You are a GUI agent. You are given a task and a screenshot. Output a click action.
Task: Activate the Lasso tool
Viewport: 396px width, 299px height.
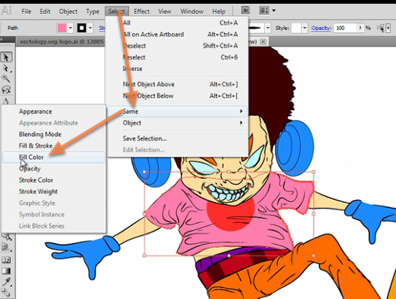click(x=6, y=89)
